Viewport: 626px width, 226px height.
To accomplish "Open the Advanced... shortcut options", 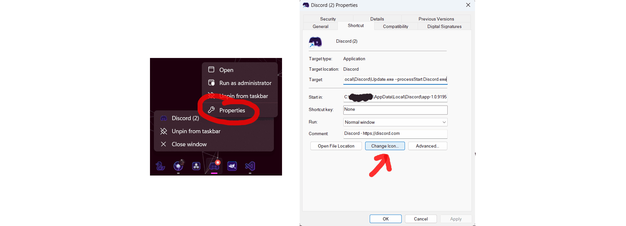I will click(x=427, y=146).
